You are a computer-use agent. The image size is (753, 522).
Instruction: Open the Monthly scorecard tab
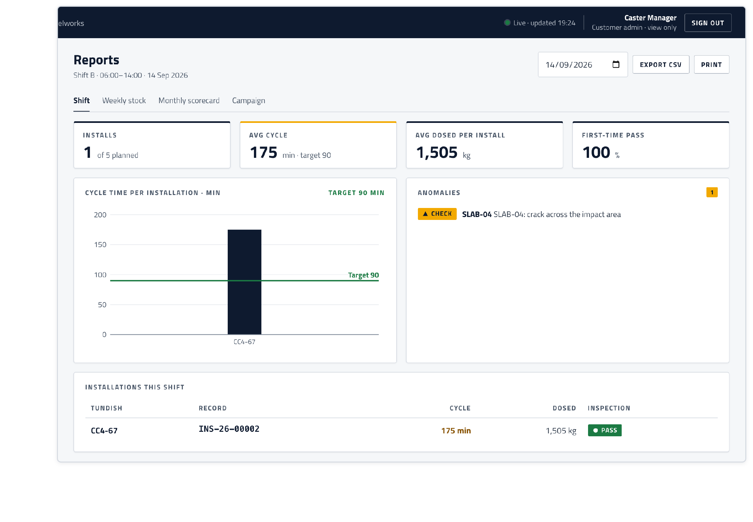[x=189, y=100]
